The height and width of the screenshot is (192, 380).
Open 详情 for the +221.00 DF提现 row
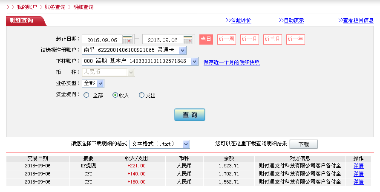point(358,166)
